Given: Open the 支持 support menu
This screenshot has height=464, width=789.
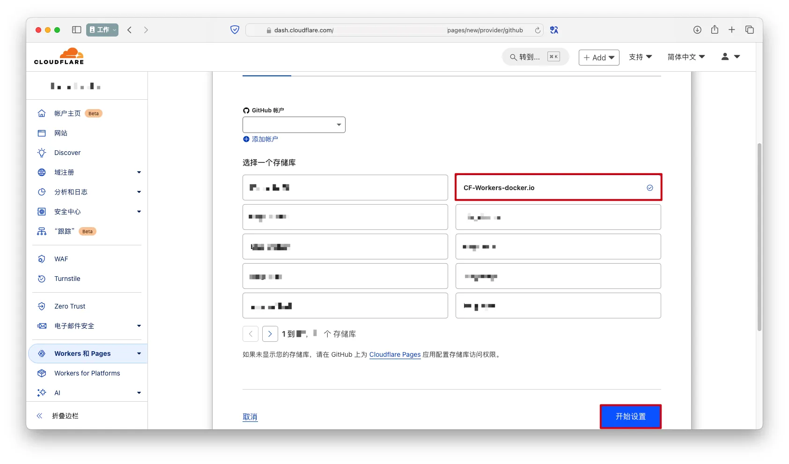Looking at the screenshot, I should [640, 57].
